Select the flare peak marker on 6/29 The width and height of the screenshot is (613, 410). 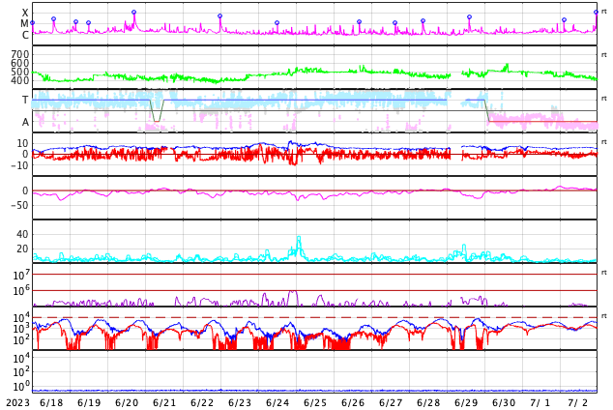pos(470,16)
